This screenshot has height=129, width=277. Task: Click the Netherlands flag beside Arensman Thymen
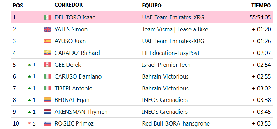[x=47, y=112]
